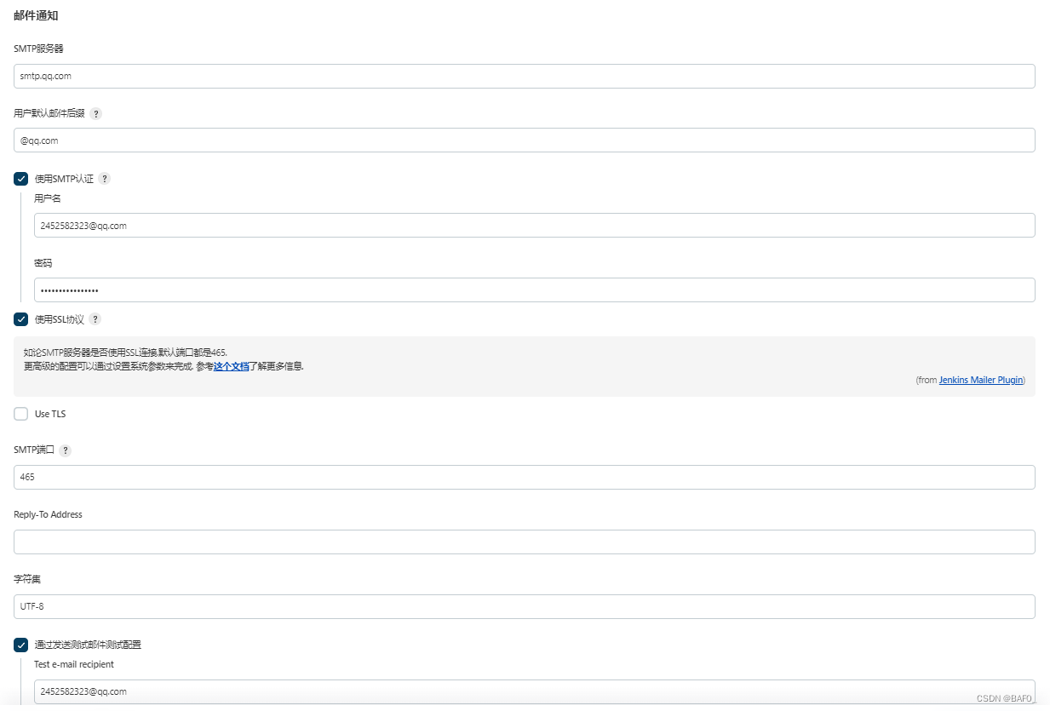Uncheck the 使用SSL协议 checkbox
Screen dimensions: 1050x711
click(x=21, y=319)
